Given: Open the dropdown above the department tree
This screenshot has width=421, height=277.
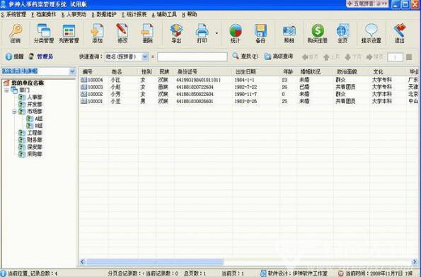Looking at the screenshot, I should pyautogui.click(x=72, y=71).
